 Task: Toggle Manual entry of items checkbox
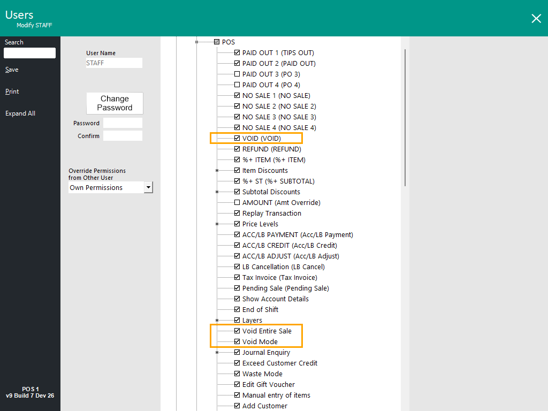tap(237, 395)
